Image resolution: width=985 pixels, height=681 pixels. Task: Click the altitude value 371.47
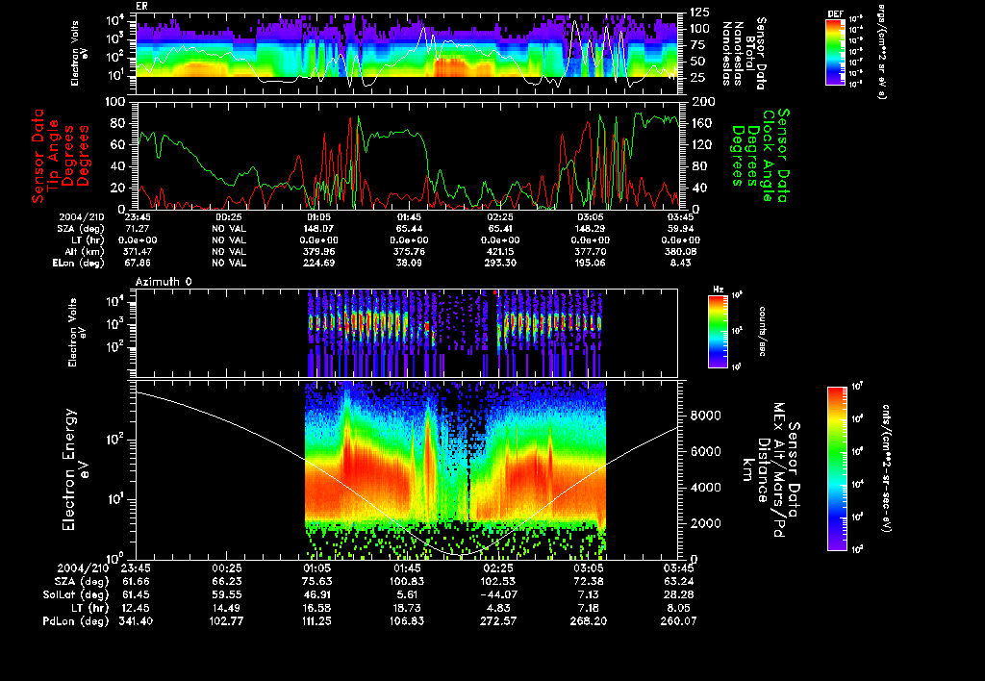[x=137, y=251]
